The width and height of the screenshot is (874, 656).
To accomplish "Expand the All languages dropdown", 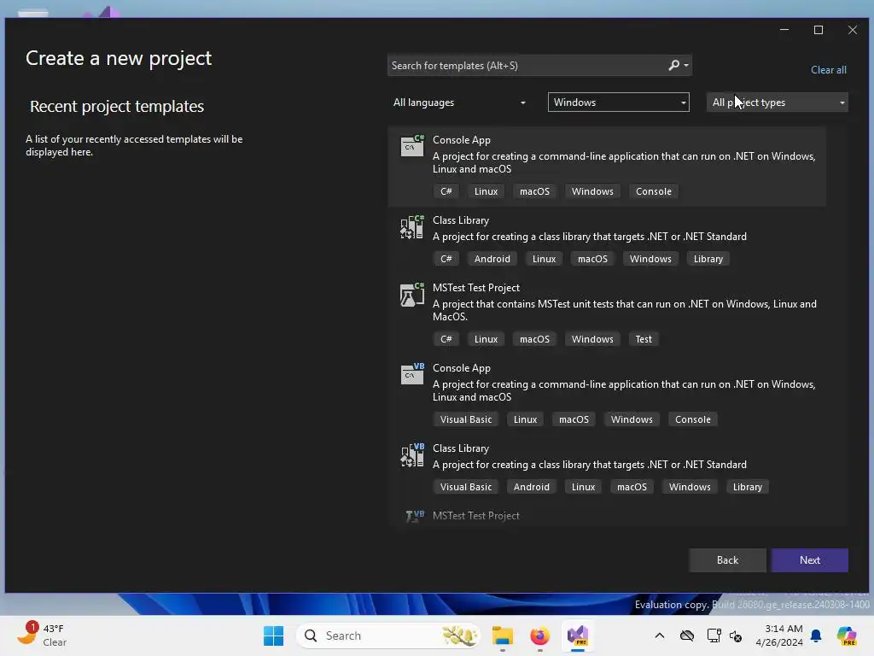I will click(x=460, y=102).
